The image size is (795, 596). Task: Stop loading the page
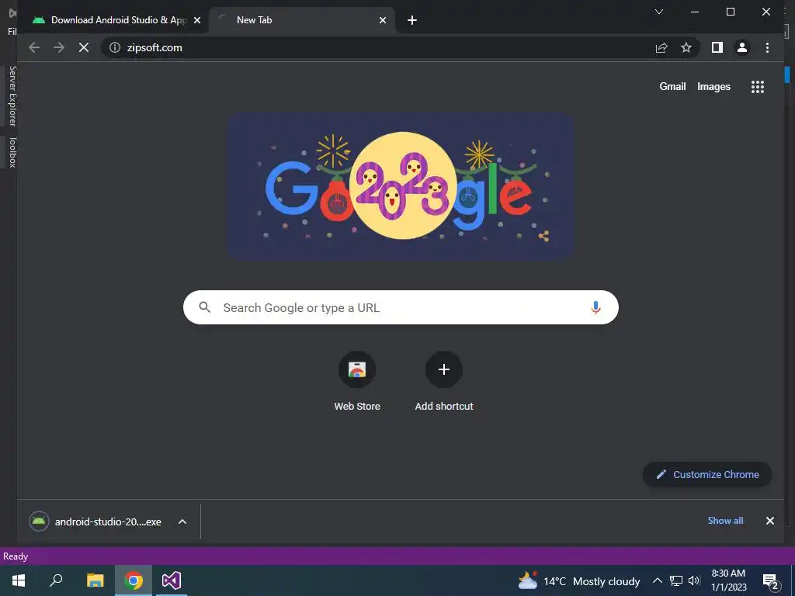[x=84, y=47]
